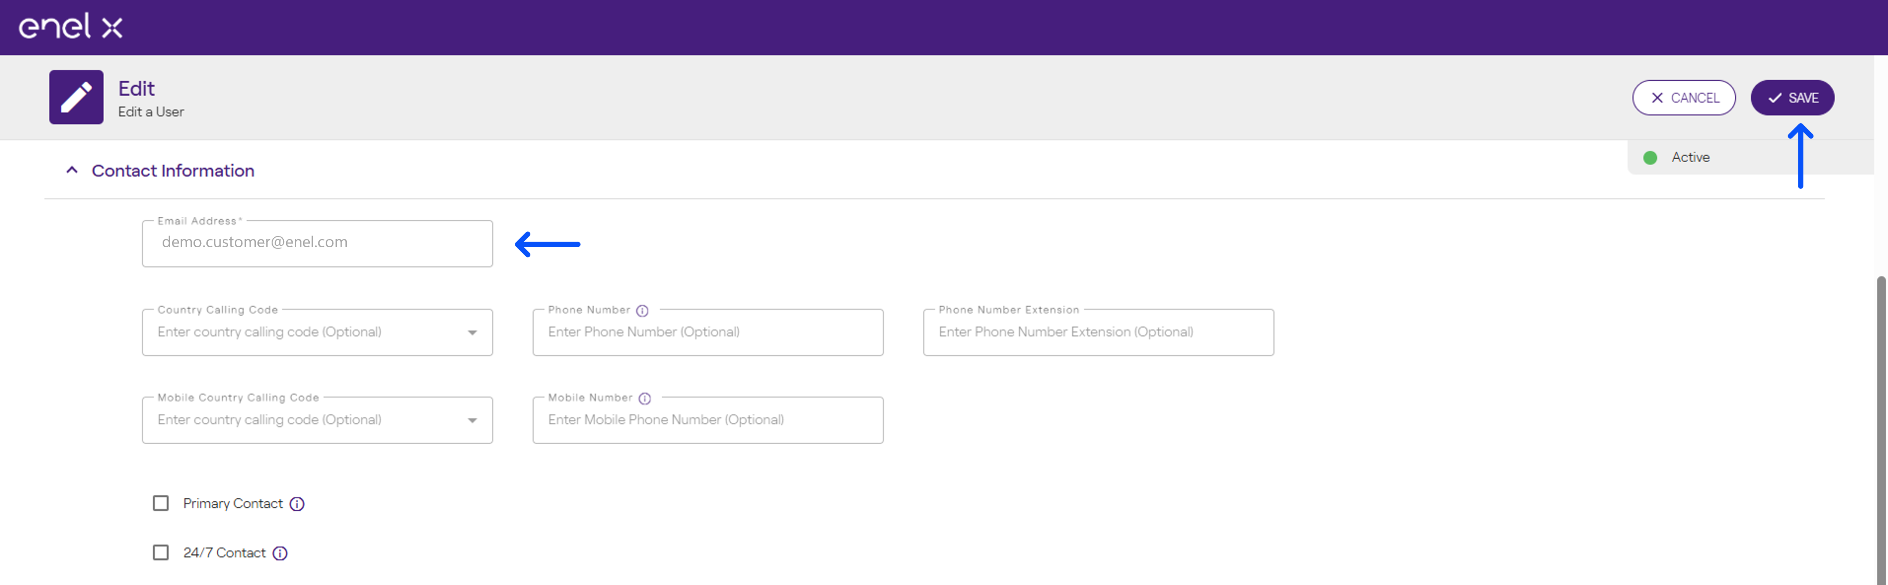The width and height of the screenshot is (1888, 585).
Task: Click the Phone Number Extension field
Action: pyautogui.click(x=1098, y=333)
